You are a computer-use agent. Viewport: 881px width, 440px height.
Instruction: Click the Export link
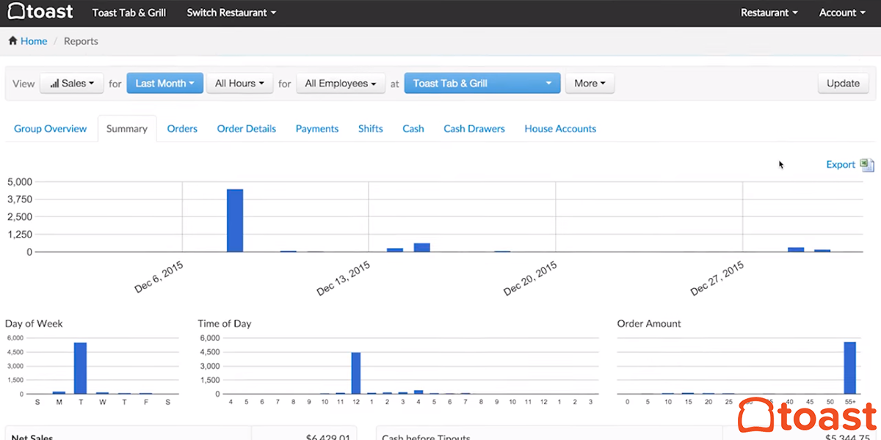click(841, 165)
